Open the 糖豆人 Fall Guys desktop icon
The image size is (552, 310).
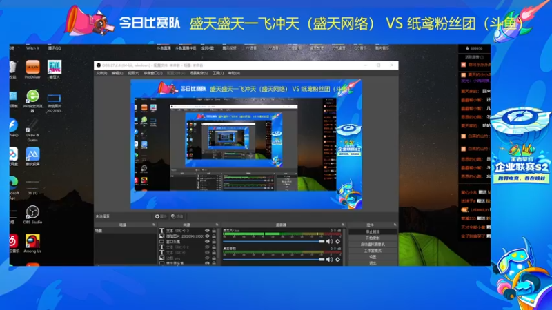(x=55, y=70)
